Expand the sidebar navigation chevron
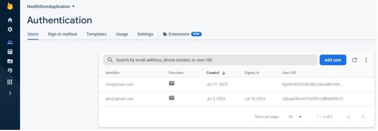 click(10, 93)
